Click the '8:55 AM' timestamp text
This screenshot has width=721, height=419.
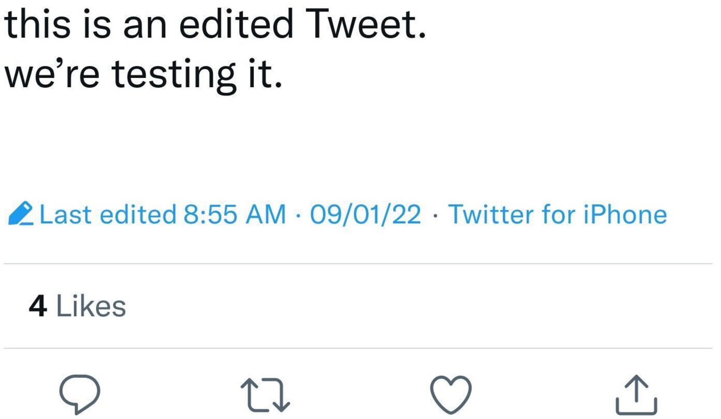point(234,215)
